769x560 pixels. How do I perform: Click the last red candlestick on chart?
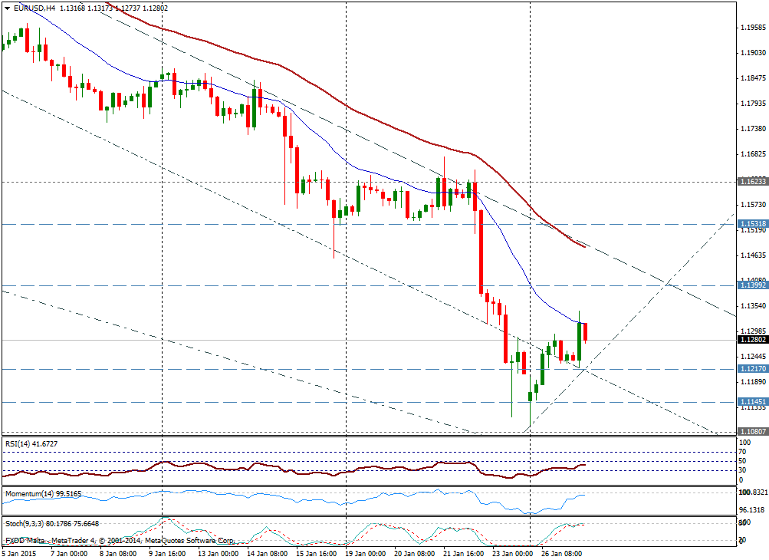pos(586,331)
